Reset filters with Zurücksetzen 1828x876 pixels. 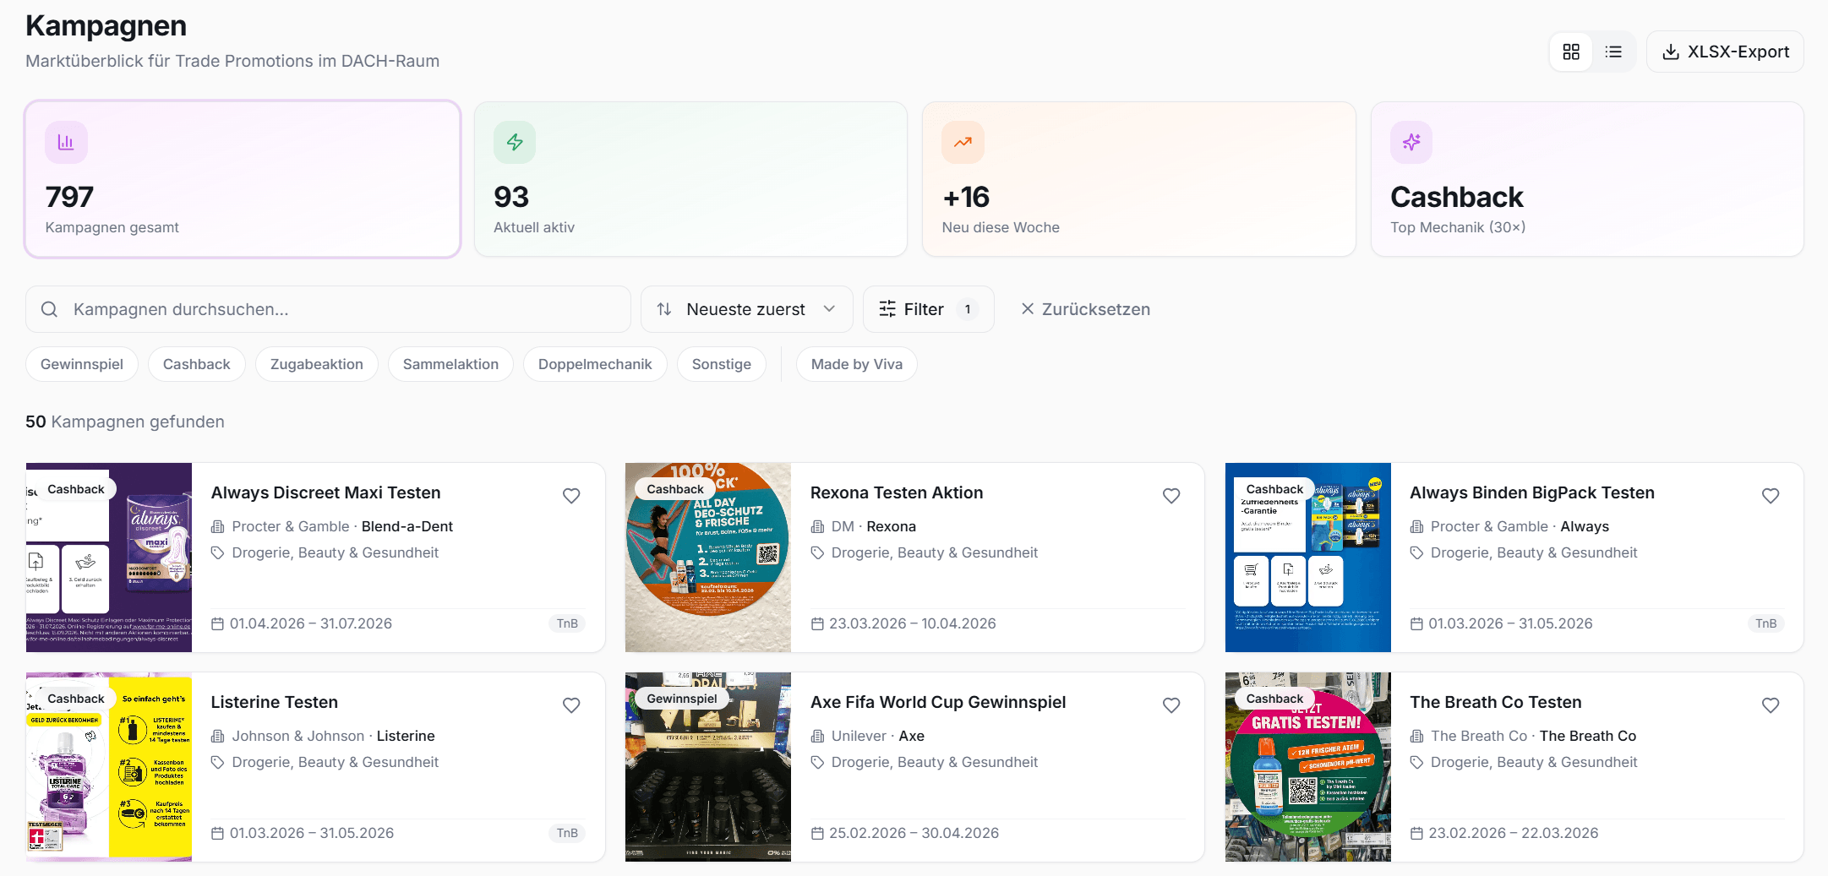coord(1085,309)
